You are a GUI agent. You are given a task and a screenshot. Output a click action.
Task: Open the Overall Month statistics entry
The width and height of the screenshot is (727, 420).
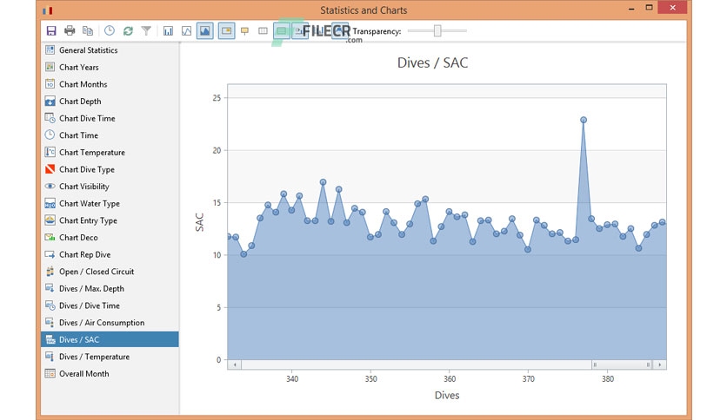(x=110, y=374)
